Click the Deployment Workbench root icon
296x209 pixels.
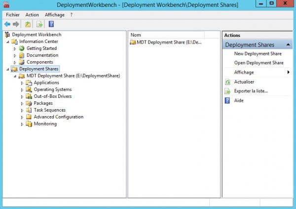click(x=7, y=35)
